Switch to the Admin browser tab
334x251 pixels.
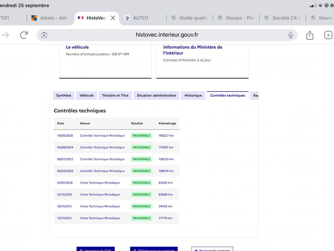50,18
